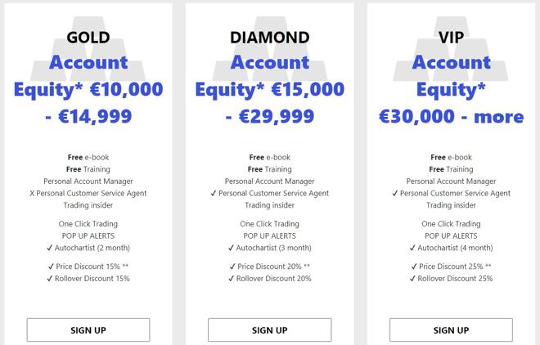Click the X before Gold Personal Customer Service Agent
Viewport: 540px width, 345px height.
pyautogui.click(x=32, y=193)
